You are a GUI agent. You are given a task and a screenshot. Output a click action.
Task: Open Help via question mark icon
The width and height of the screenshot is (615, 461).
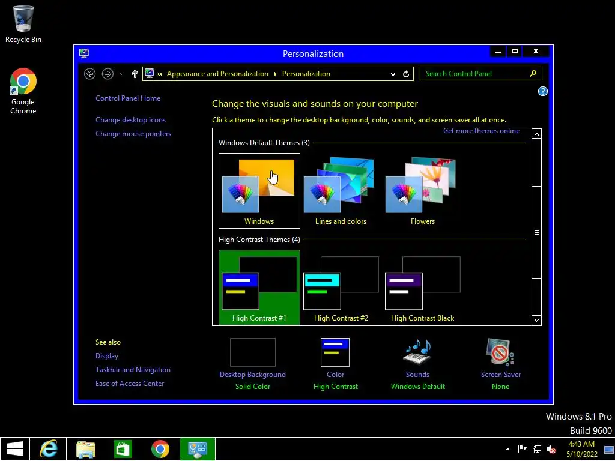tap(542, 91)
